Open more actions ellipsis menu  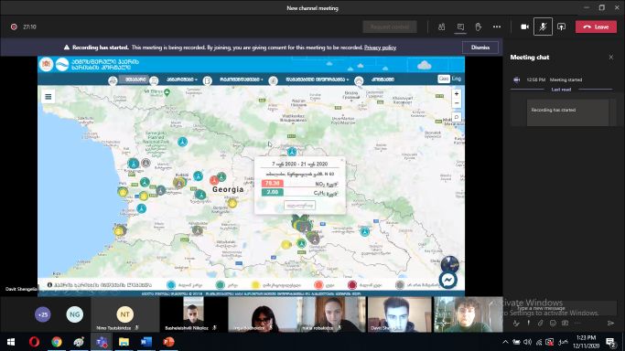(x=497, y=27)
